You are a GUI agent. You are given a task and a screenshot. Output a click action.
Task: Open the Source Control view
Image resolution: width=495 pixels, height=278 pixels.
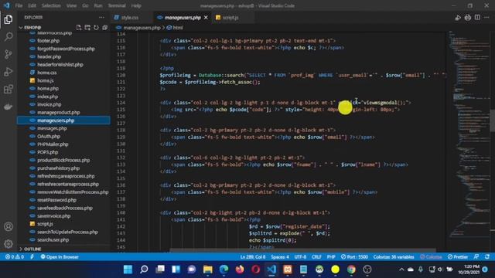point(9,54)
